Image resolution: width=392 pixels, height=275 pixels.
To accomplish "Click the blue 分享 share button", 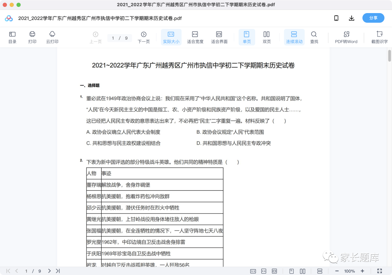I will (373, 18).
